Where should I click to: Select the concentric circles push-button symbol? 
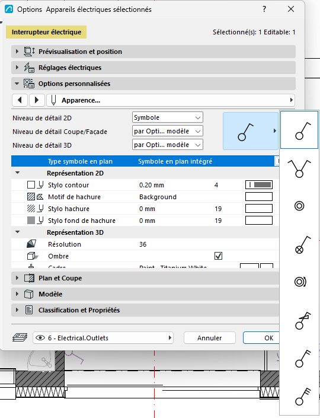click(x=299, y=206)
